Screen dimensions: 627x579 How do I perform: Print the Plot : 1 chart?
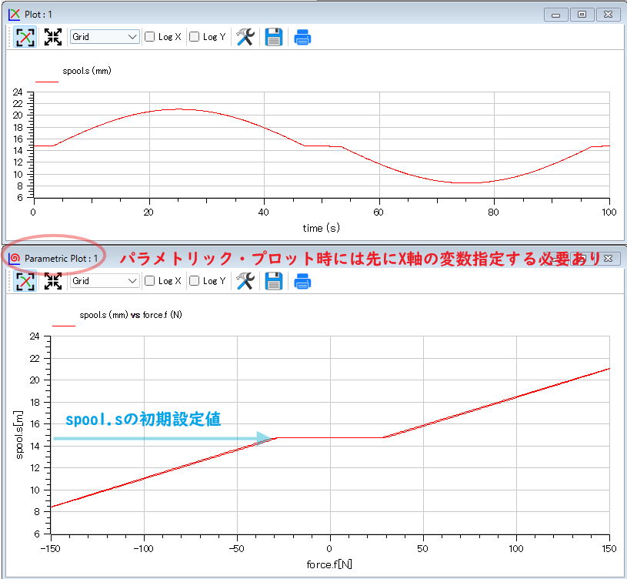pyautogui.click(x=302, y=38)
